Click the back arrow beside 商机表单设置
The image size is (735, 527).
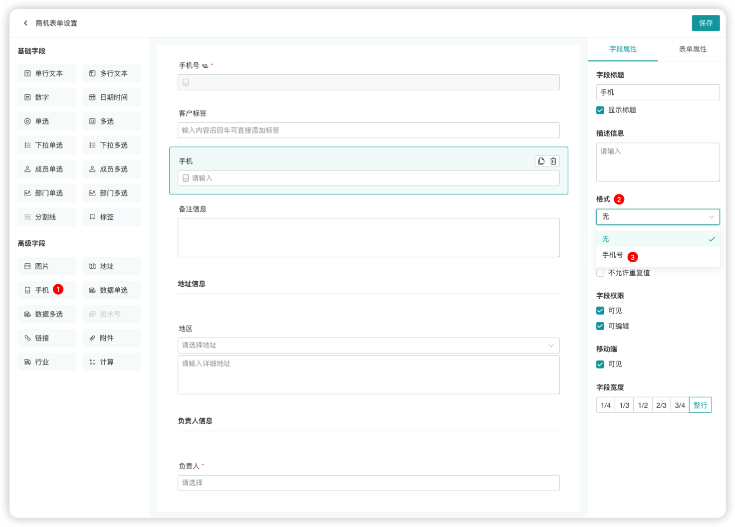[25, 23]
